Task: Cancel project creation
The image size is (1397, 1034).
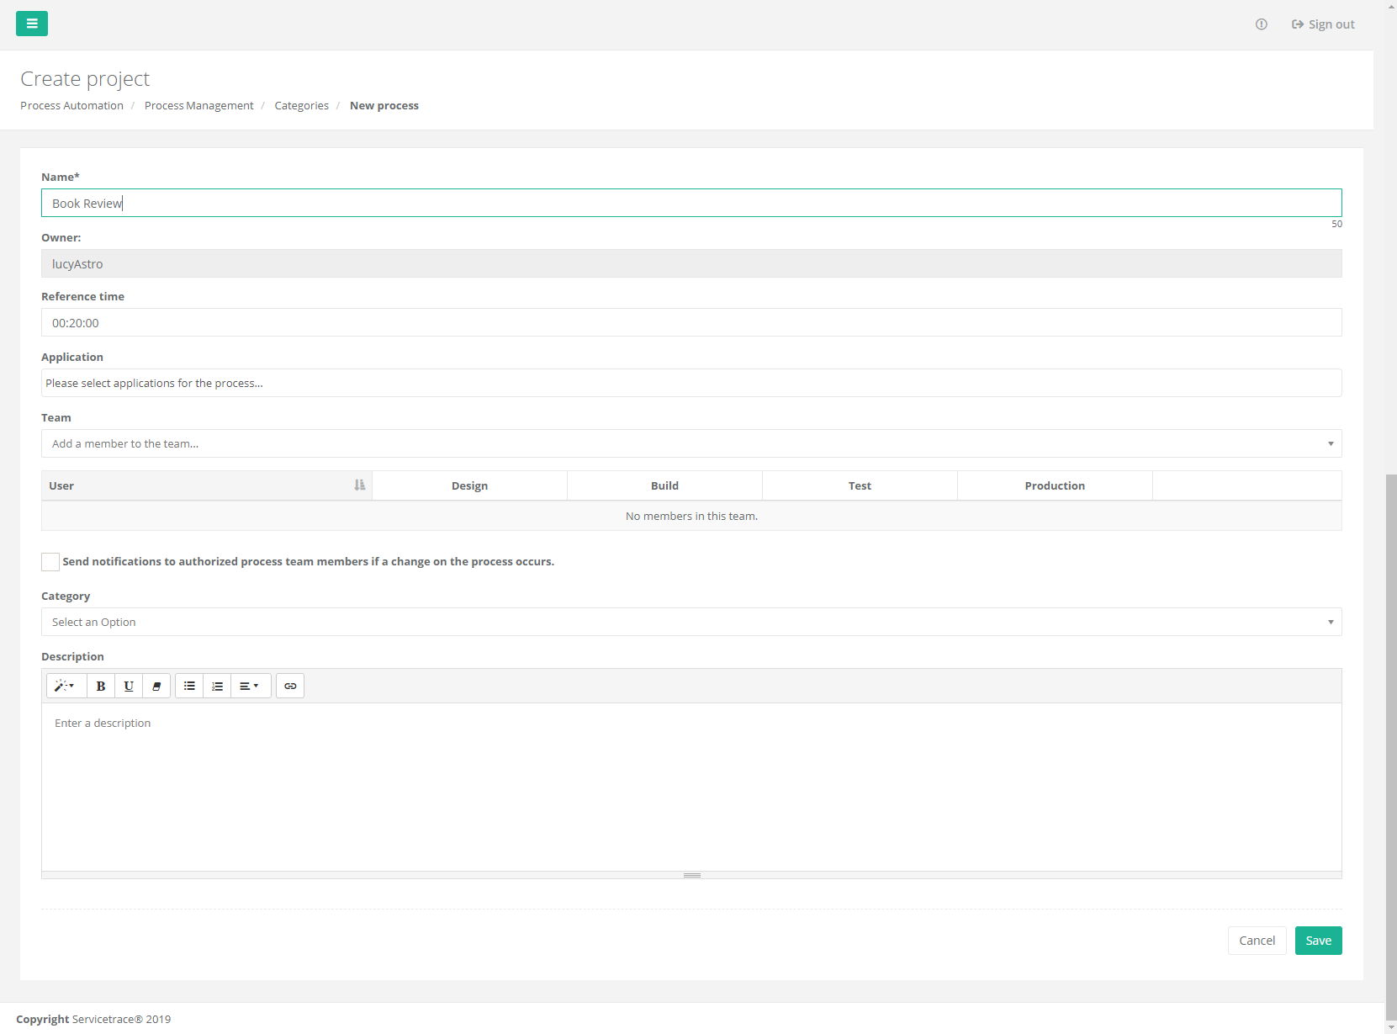Action: (x=1257, y=941)
